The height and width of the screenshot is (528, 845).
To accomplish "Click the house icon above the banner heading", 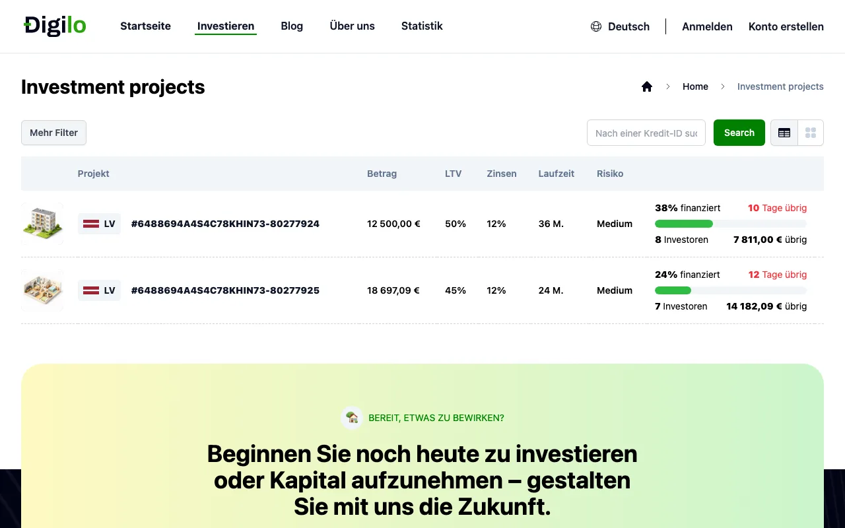I will pos(353,418).
